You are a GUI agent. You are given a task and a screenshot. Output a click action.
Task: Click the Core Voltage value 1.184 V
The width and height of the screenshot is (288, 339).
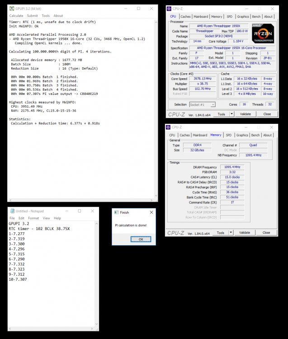(238, 41)
